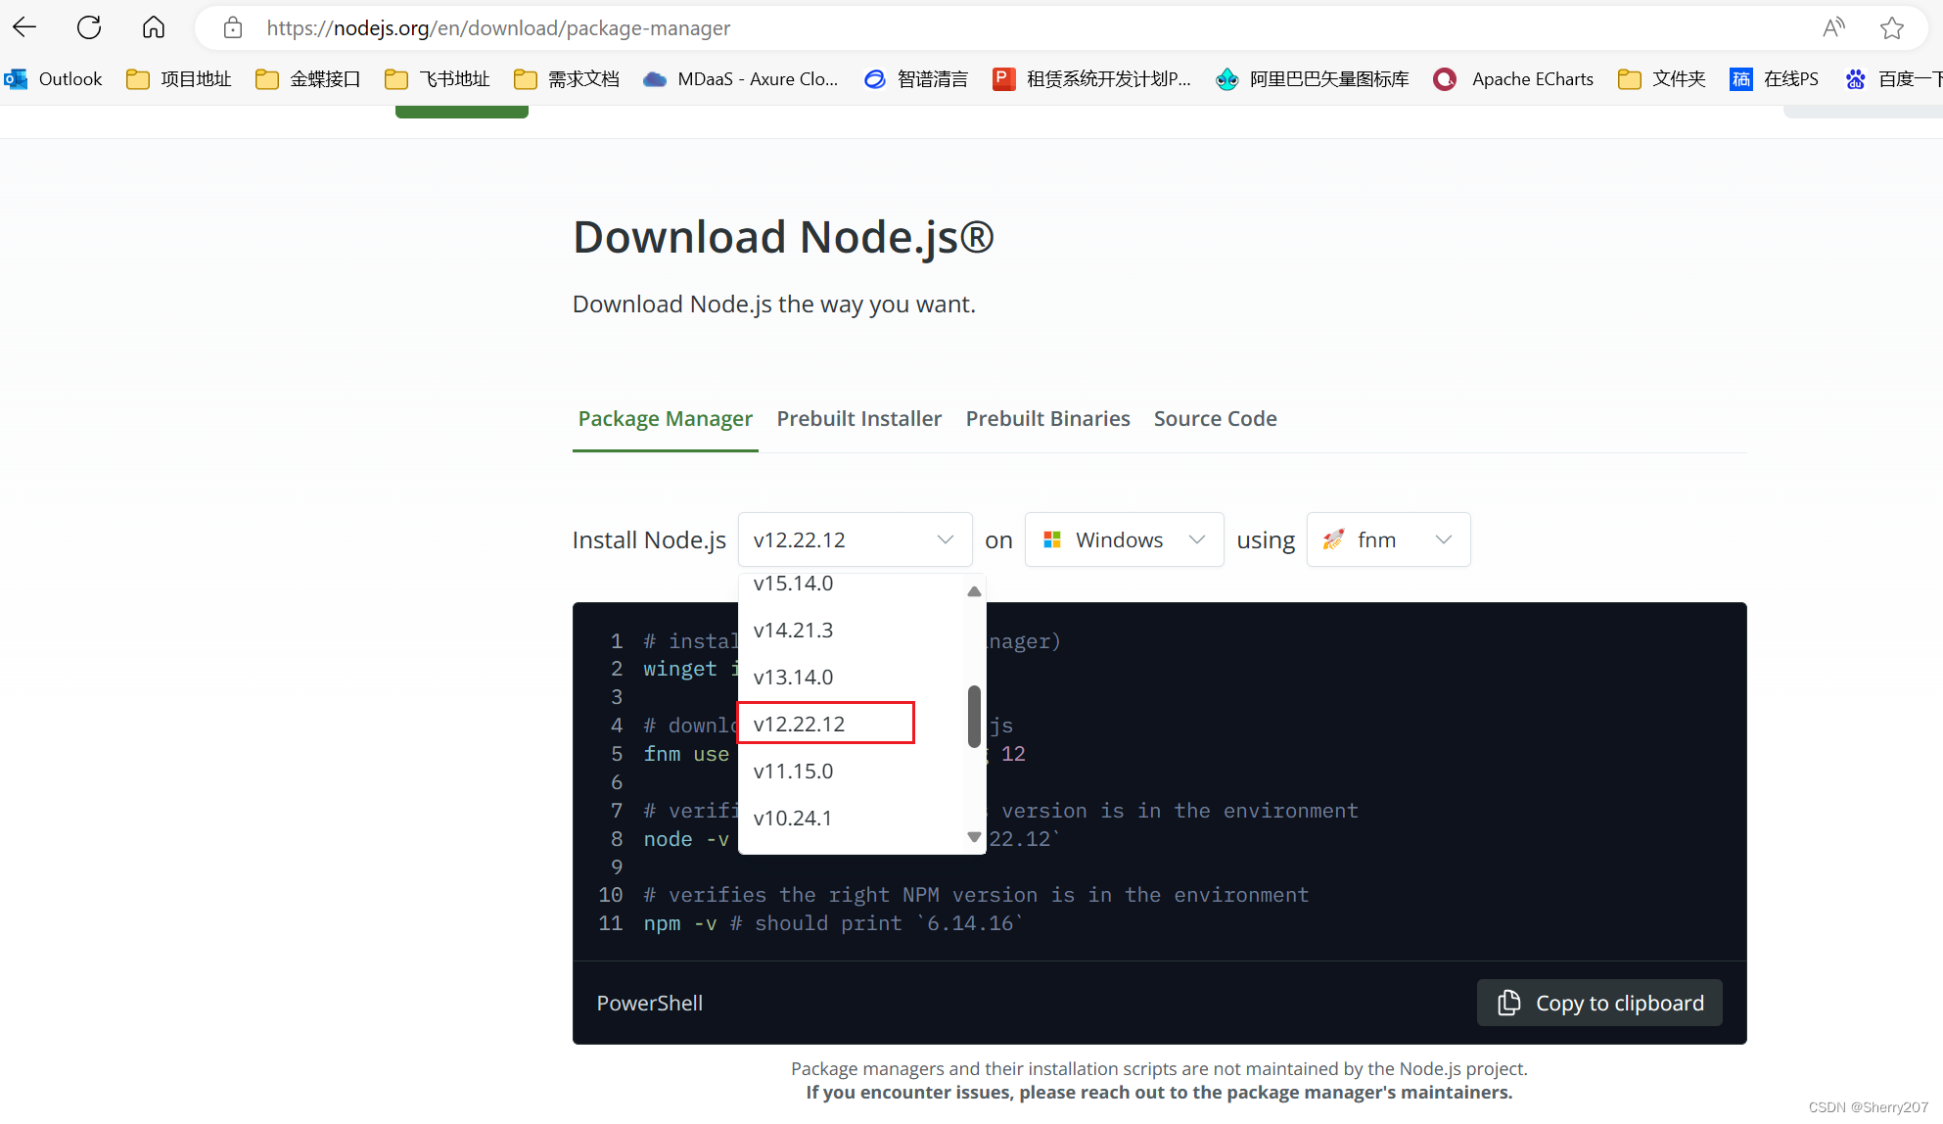
Task: Switch to Prebuilt Installer tab
Action: tap(858, 418)
